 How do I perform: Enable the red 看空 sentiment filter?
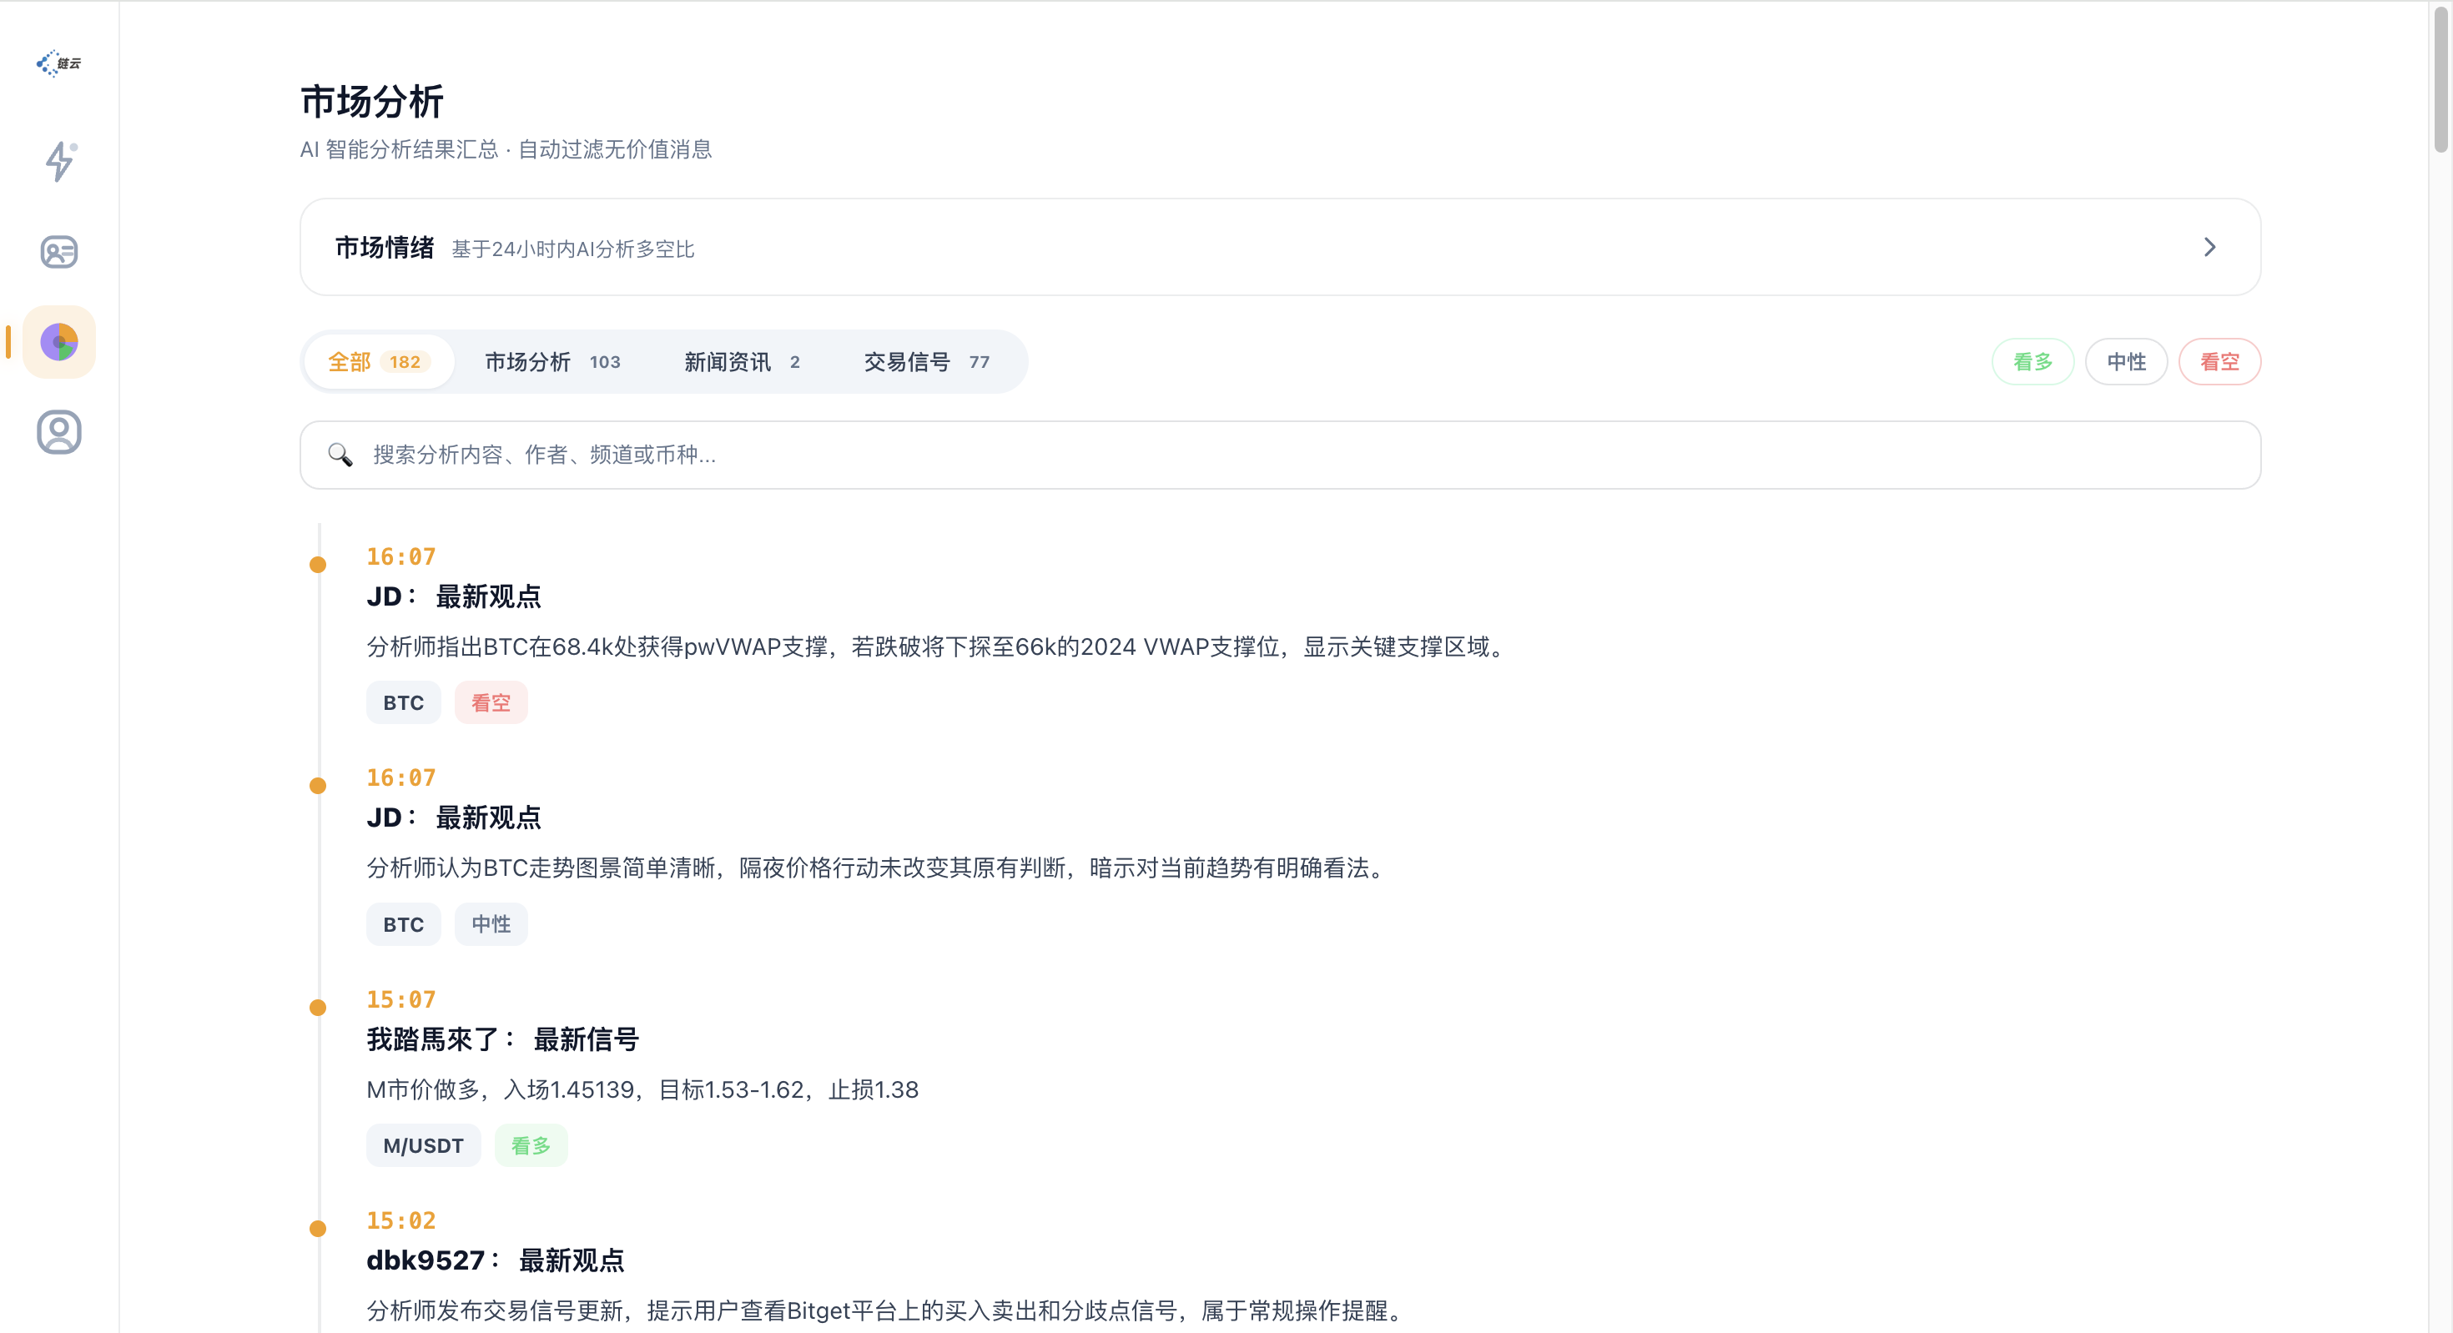[2219, 362]
